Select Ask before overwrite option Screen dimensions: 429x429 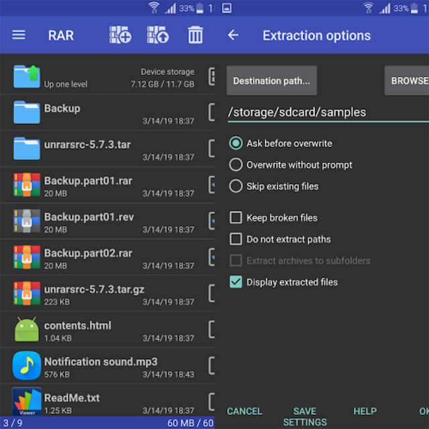(236, 143)
